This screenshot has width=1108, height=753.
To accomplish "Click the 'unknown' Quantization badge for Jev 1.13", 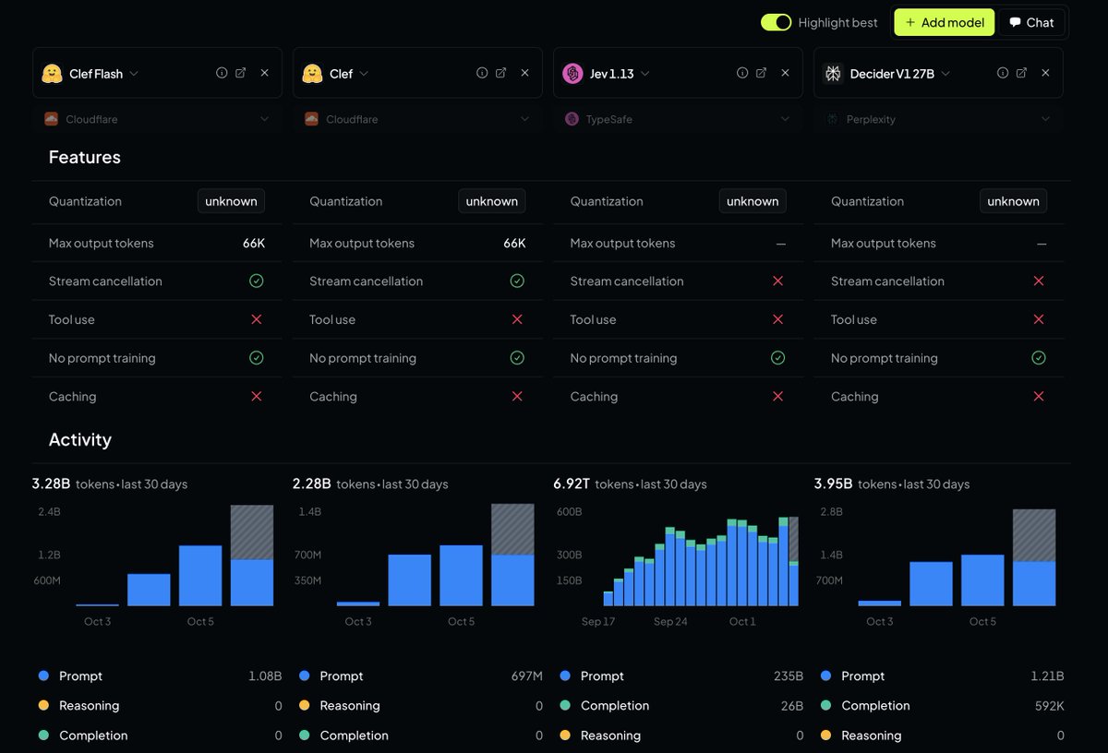I will (753, 201).
